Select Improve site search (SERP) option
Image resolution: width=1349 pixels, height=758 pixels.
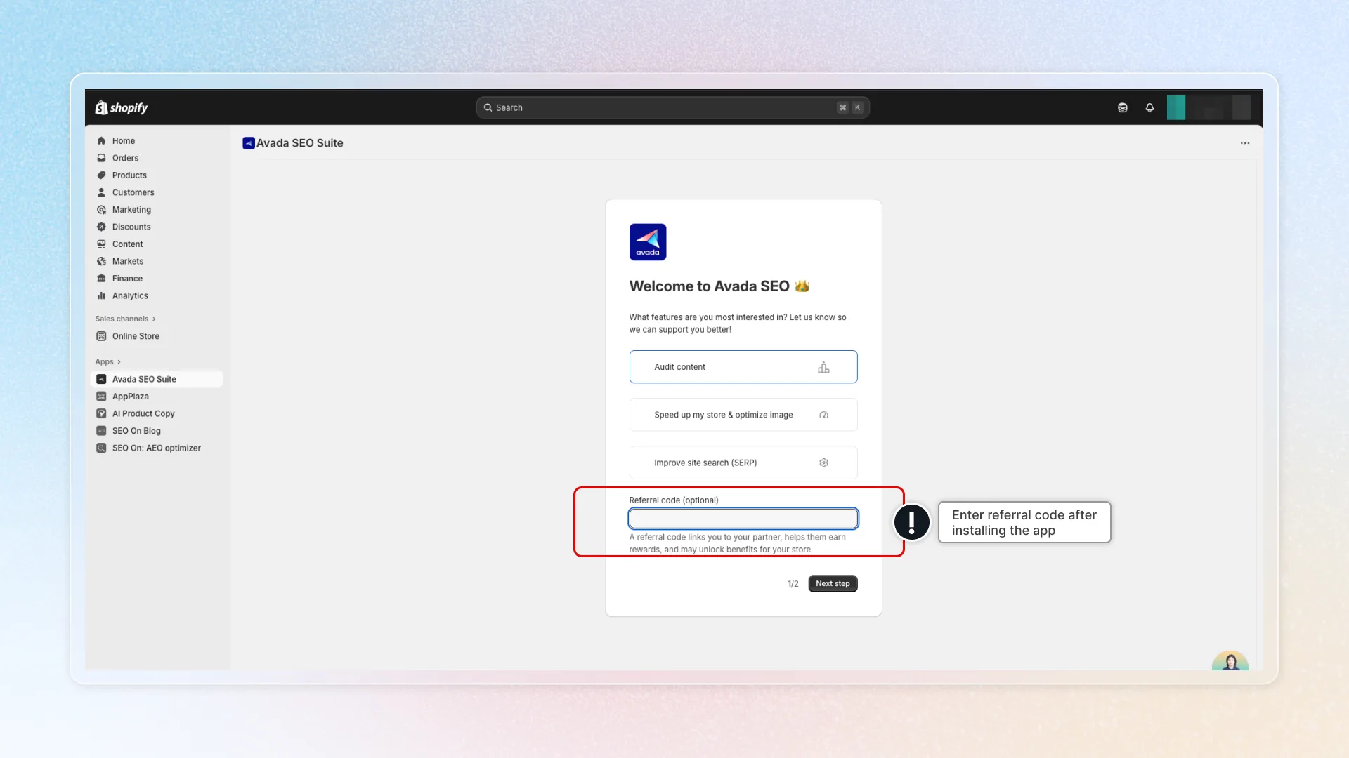[743, 463]
